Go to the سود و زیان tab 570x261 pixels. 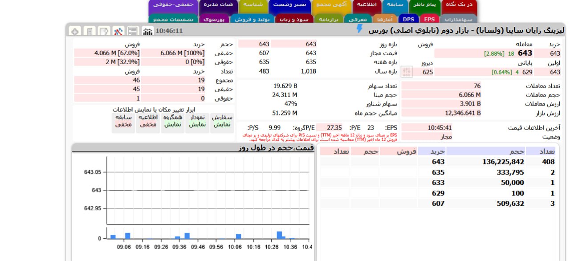pos(294,19)
